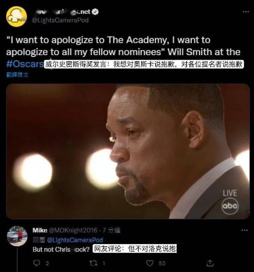The height and width of the screenshot is (272, 254).
Task: Open more options menu on main tweet
Action: click(246, 12)
